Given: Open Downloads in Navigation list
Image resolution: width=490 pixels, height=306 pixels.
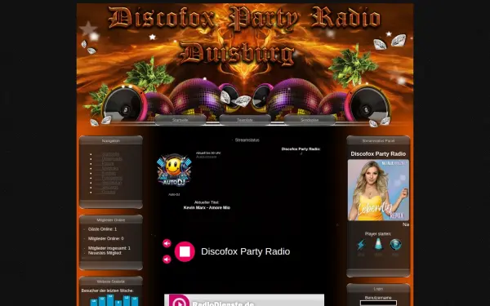Looking at the screenshot, I should 112,159.
